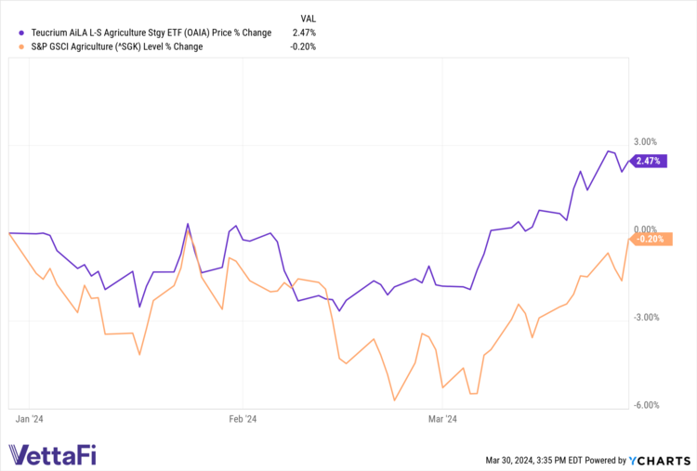
Task: Click the purple 2.47% end-of-line tag
Action: (649, 161)
